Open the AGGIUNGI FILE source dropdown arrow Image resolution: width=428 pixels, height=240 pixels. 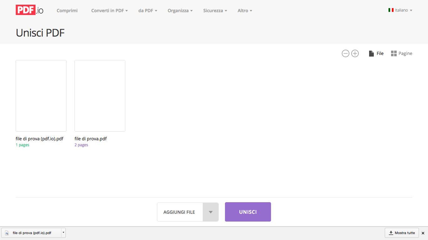click(211, 212)
